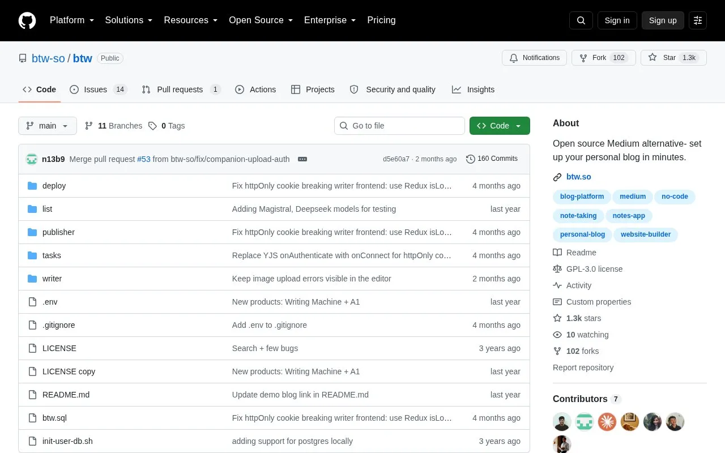Open the 160 Commits history link

tap(492, 159)
